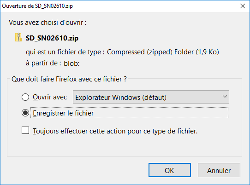
Task: Enable Toujours effectuer cette action checkbox
Action: coord(25,130)
